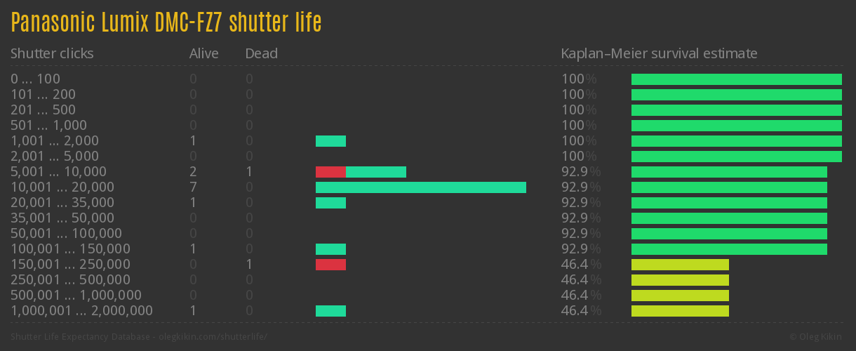The height and width of the screenshot is (351, 856).
Task: Click the "Dead" column header
Action: [261, 53]
